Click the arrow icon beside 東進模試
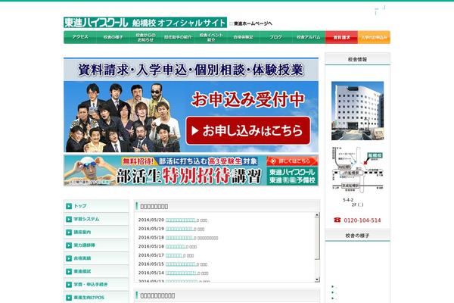Image resolution: width=454 pixels, height=303 pixels. click(69, 271)
